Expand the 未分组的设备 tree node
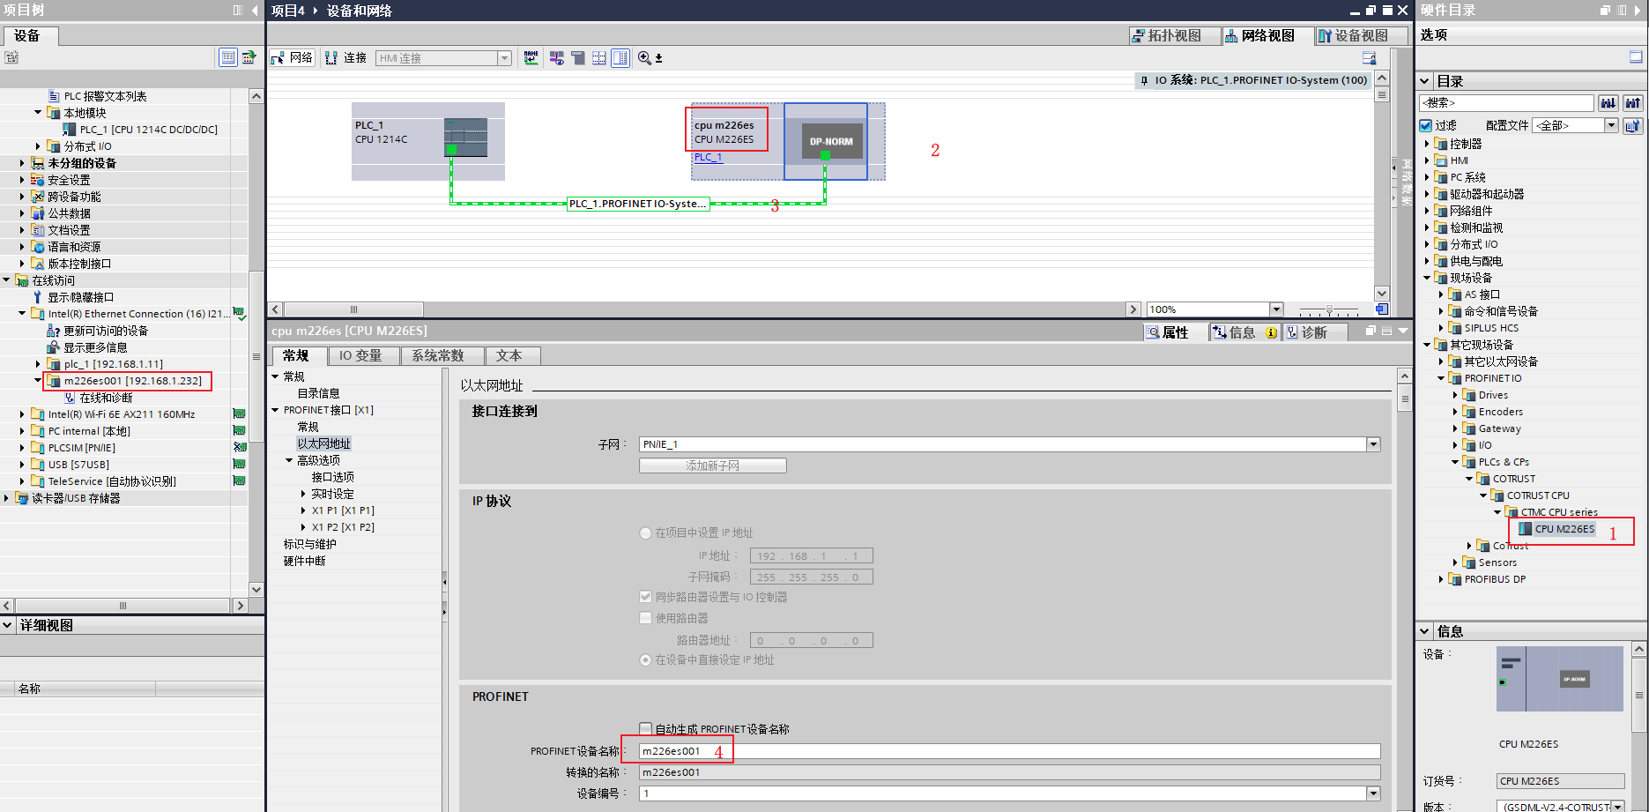This screenshot has height=812, width=1649. click(x=22, y=163)
